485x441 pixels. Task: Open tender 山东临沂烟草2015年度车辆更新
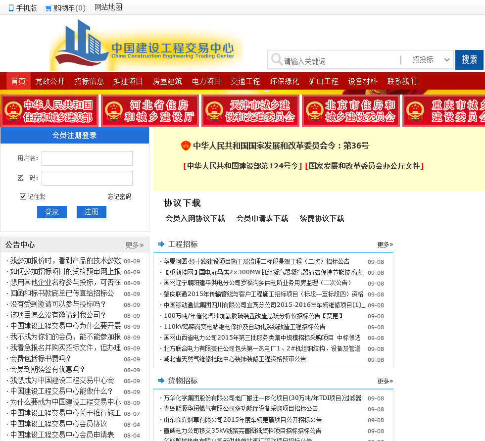[x=242, y=420]
